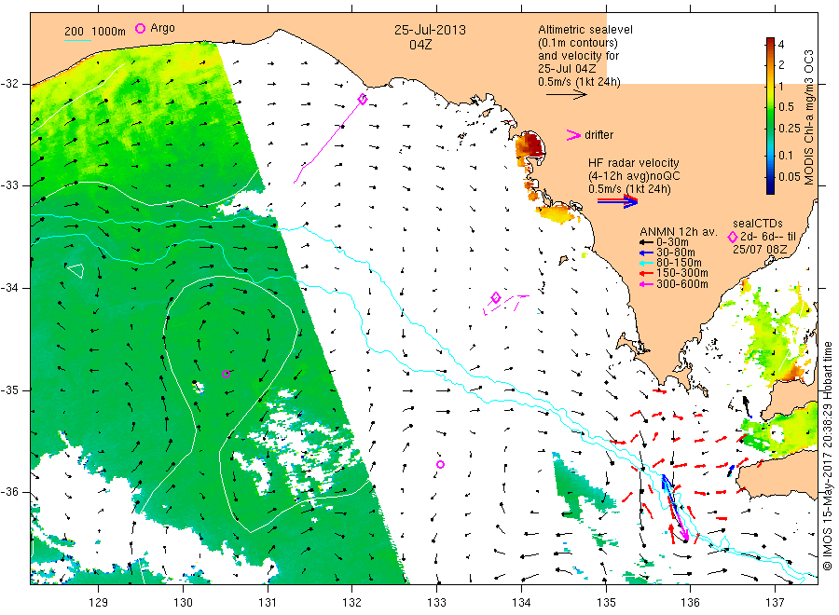Click the red 150-300m legend arrow

647,273
